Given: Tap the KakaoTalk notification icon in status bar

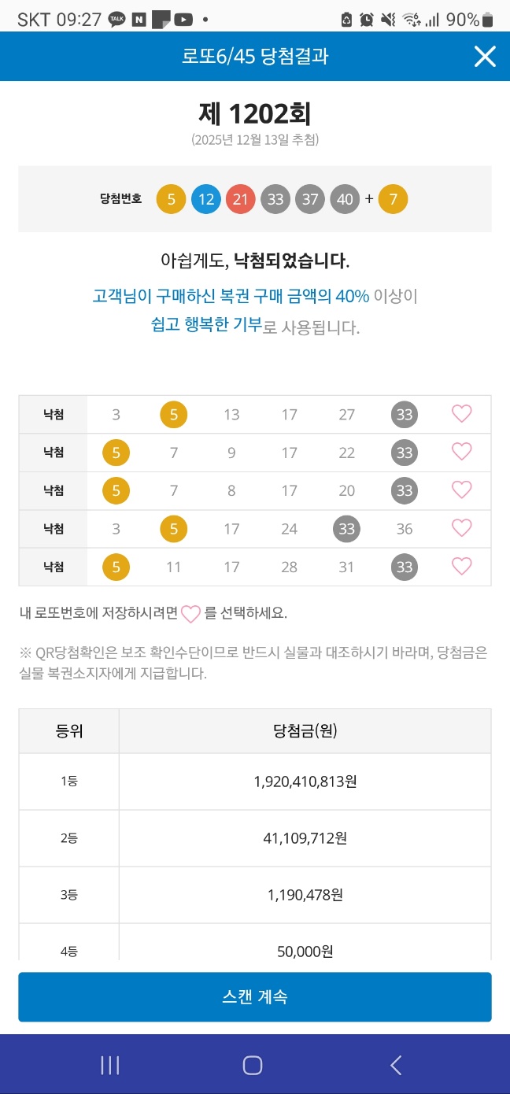Looking at the screenshot, I should (116, 20).
